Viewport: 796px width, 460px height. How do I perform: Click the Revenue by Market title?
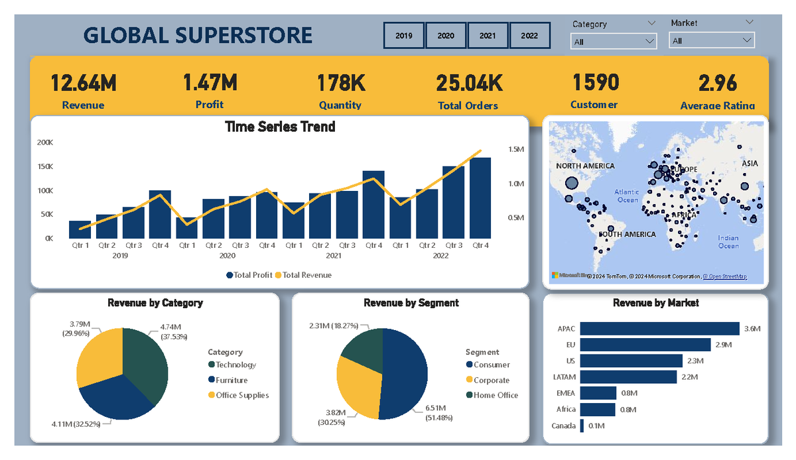[x=655, y=303]
